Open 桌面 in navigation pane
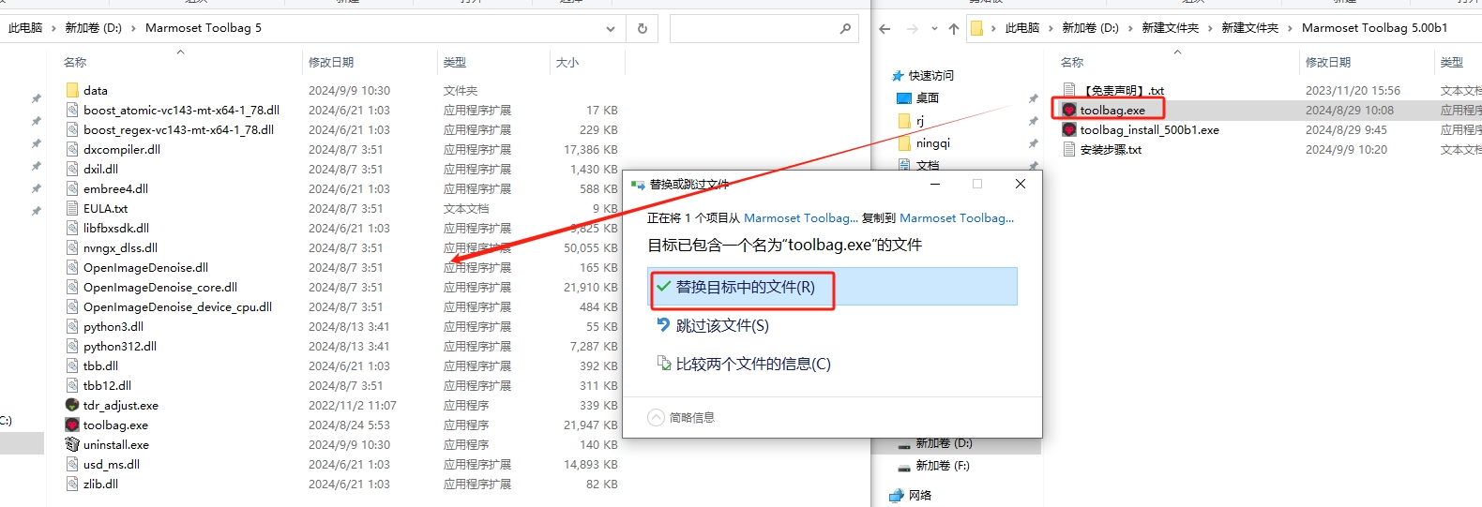Image resolution: width=1482 pixels, height=507 pixels. click(927, 97)
